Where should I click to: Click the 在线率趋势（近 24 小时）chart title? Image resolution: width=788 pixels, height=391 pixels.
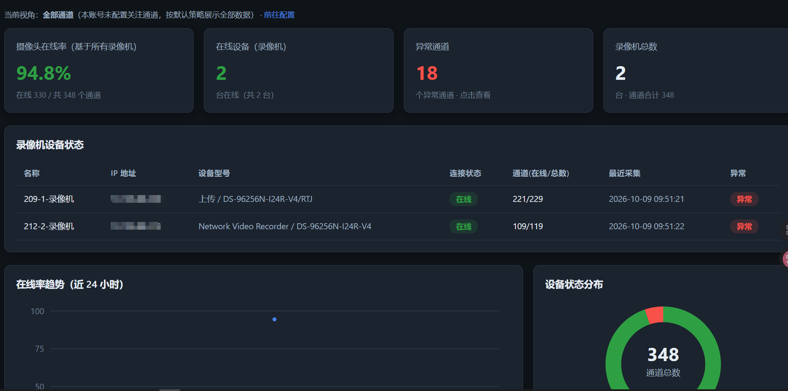[x=70, y=285]
